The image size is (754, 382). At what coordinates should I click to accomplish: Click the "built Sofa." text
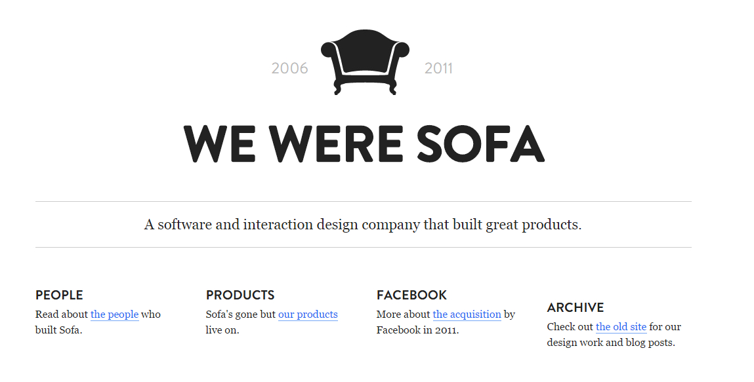(58, 330)
